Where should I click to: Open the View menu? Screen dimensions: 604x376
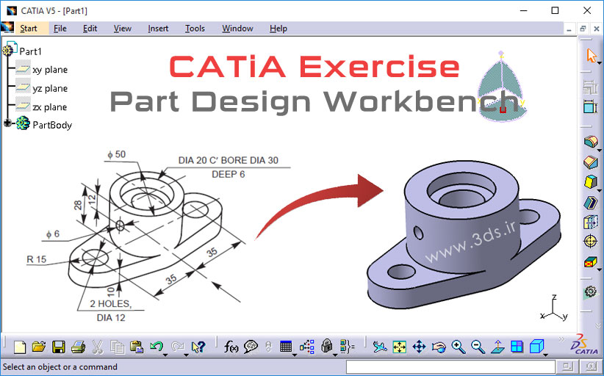123,29
